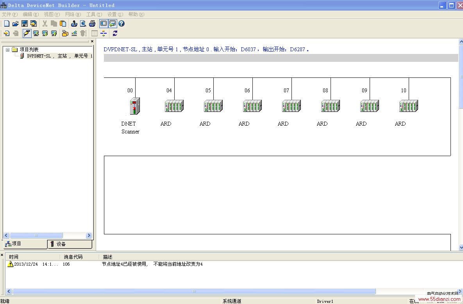Click the message pane scroll left arrow
The width and height of the screenshot is (463, 304).
pos(9,291)
